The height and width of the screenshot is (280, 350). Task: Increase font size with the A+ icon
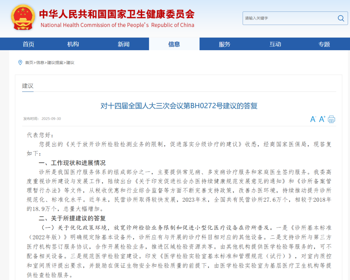(x=321, y=119)
